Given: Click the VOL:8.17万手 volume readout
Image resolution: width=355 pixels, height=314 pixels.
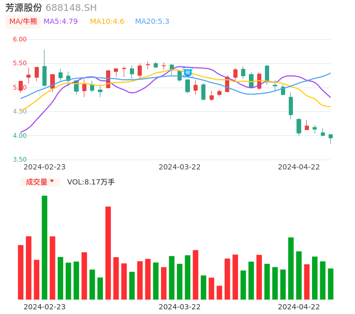Looking at the screenshot, I should [91, 182].
